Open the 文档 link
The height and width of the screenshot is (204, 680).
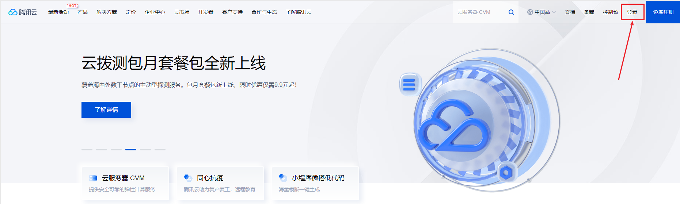click(570, 12)
